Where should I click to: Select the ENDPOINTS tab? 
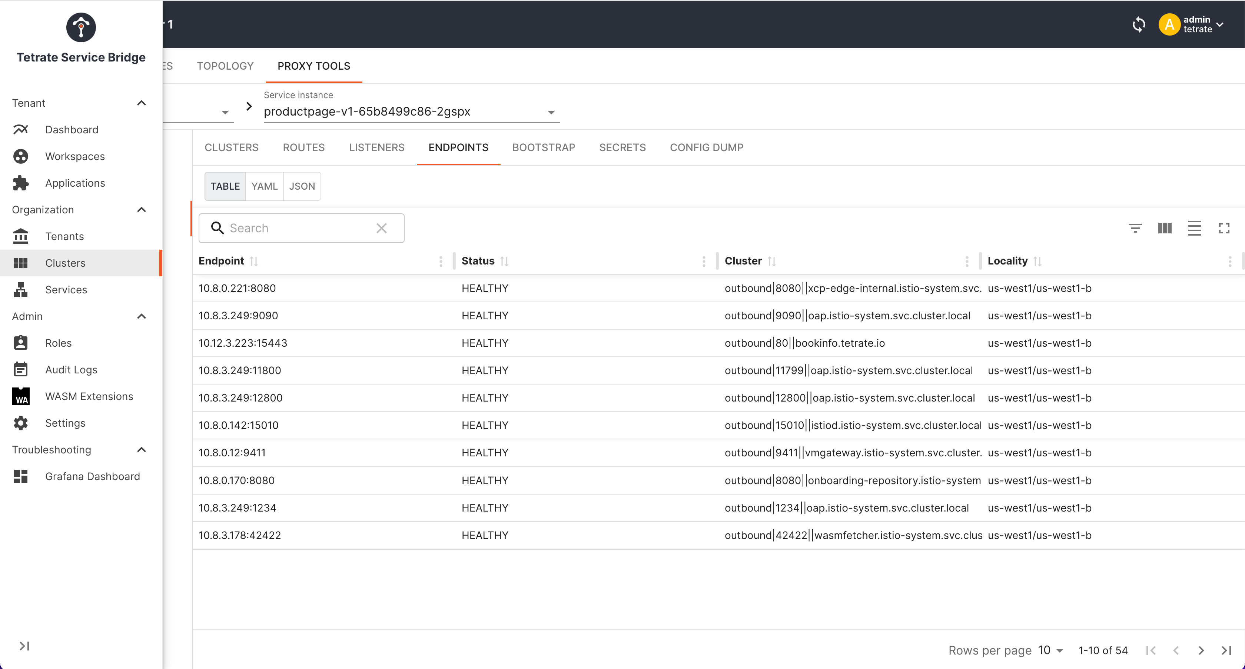pos(458,147)
